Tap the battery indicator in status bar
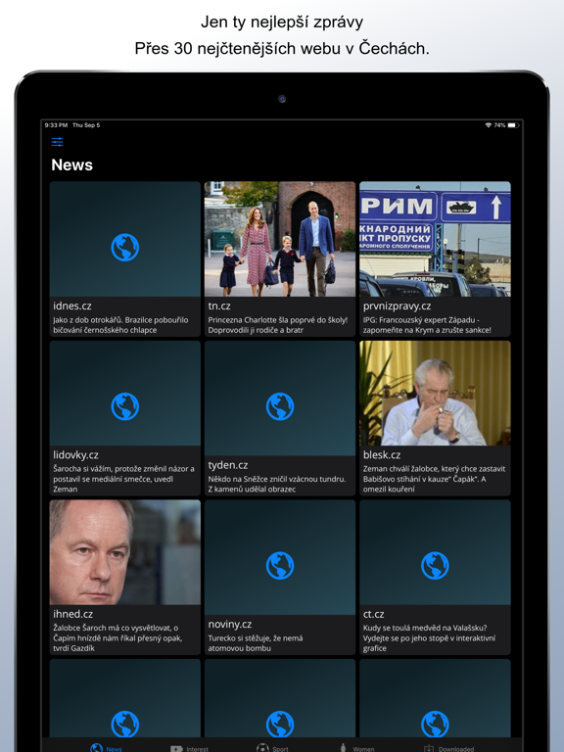Viewport: 564px width, 752px height. [x=513, y=125]
